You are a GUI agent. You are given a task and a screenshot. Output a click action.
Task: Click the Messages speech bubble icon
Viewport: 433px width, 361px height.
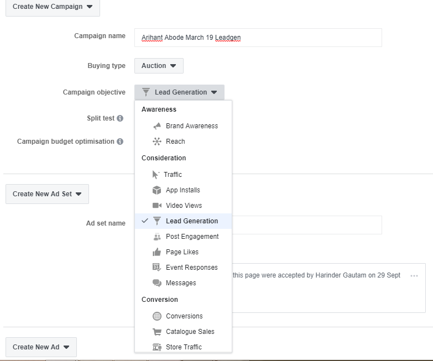[x=157, y=283]
